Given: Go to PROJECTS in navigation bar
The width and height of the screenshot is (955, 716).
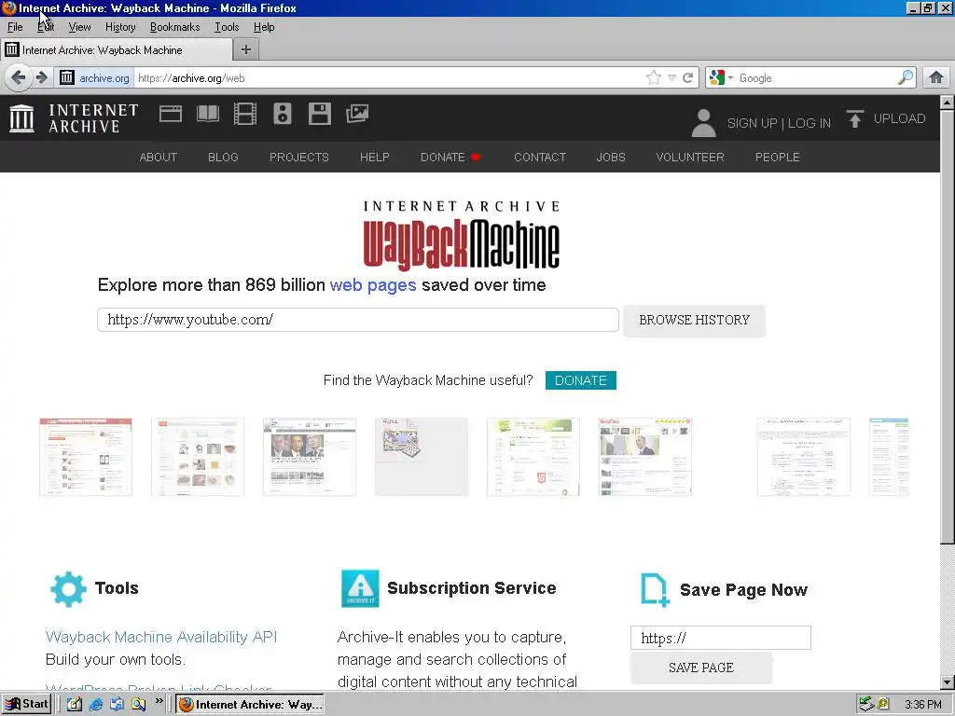Looking at the screenshot, I should pos(299,157).
